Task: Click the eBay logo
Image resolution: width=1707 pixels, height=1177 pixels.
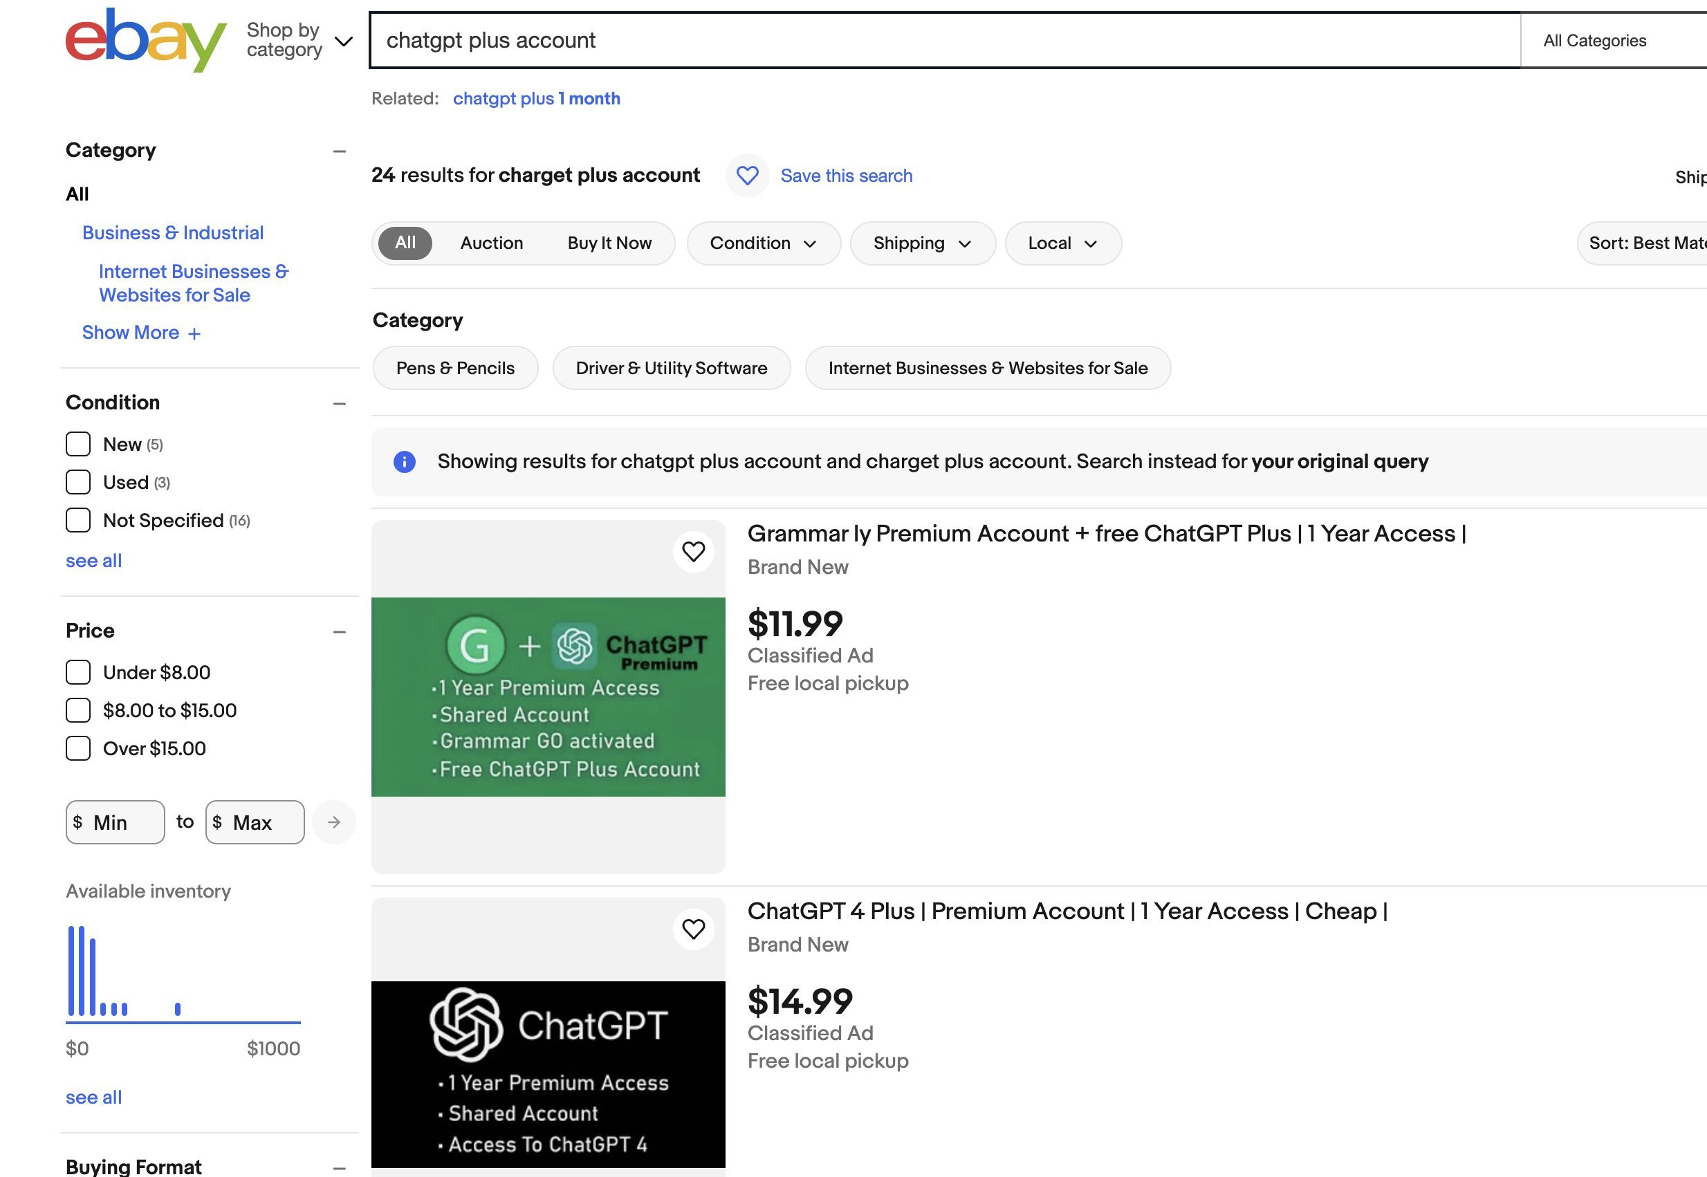Action: point(145,41)
